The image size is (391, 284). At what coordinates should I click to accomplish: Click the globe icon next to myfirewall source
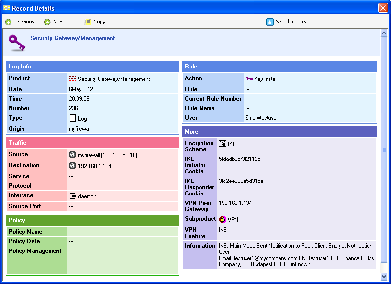[72, 155]
